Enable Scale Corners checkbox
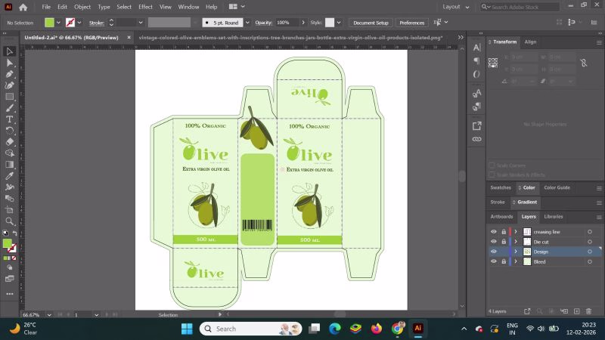The image size is (605, 340). click(x=492, y=165)
